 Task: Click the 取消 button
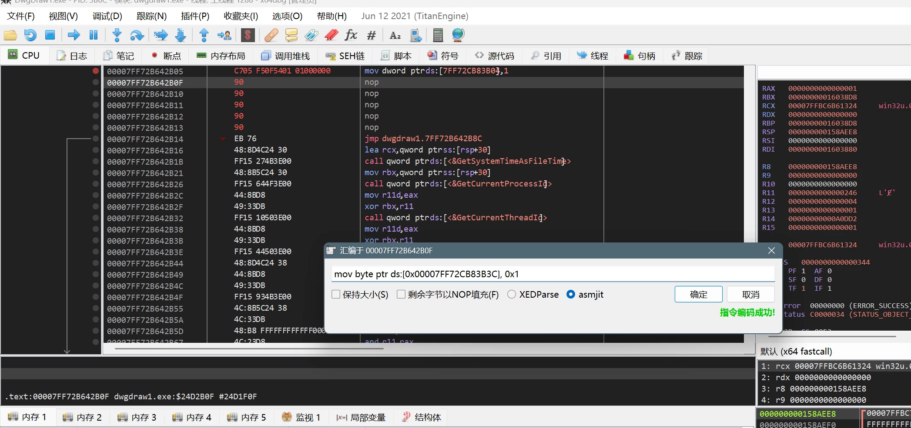coord(750,295)
